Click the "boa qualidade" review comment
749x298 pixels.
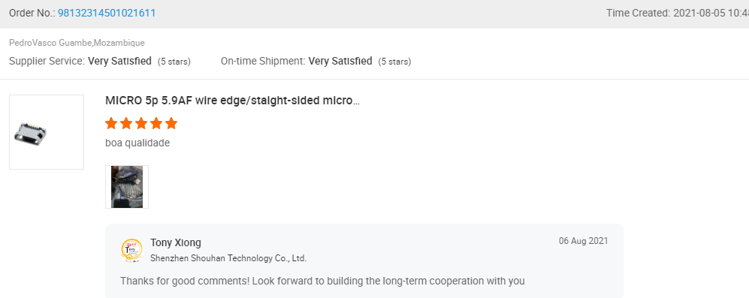click(x=137, y=143)
